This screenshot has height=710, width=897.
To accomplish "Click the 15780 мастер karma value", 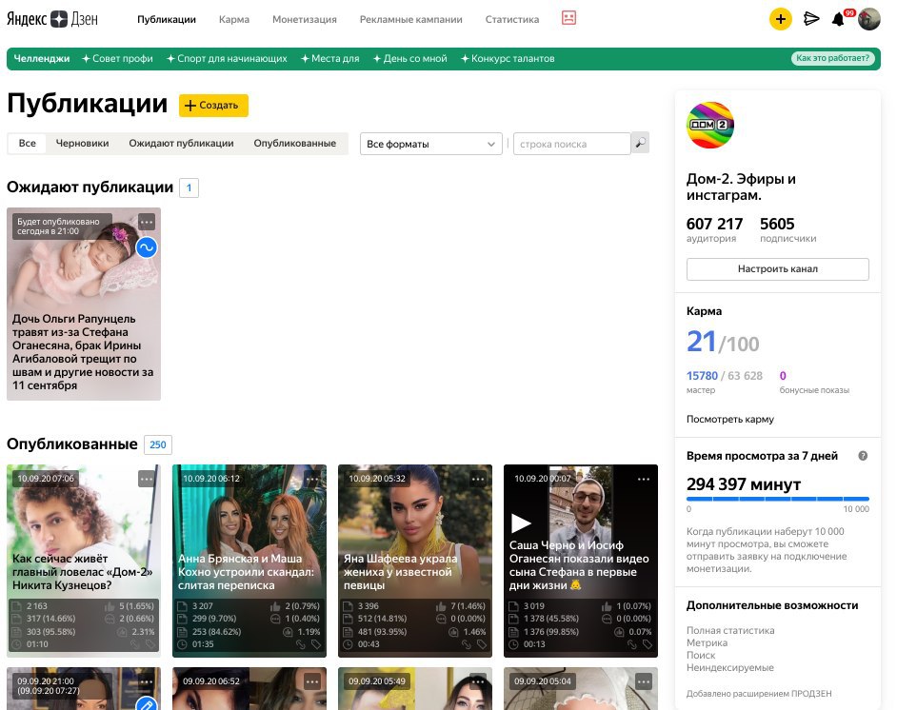I will pyautogui.click(x=702, y=376).
